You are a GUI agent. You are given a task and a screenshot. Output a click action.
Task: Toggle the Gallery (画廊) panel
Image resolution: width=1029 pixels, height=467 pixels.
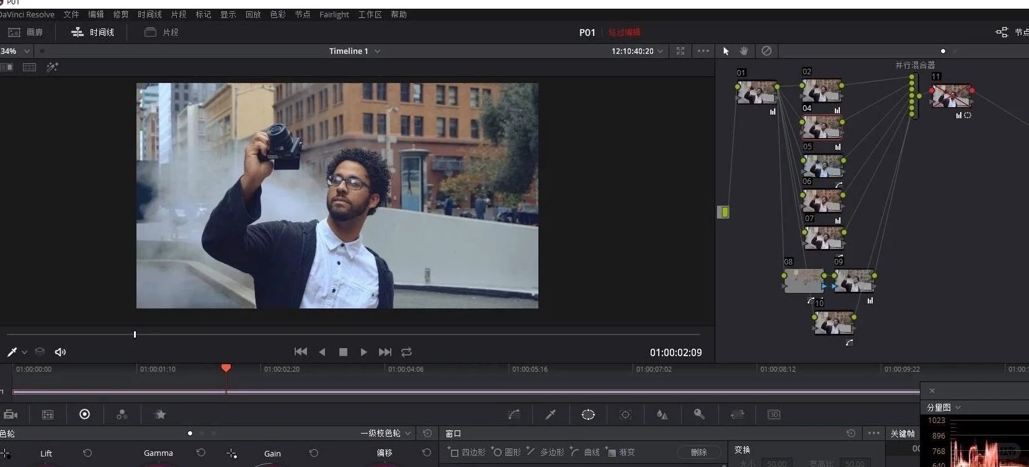point(25,32)
